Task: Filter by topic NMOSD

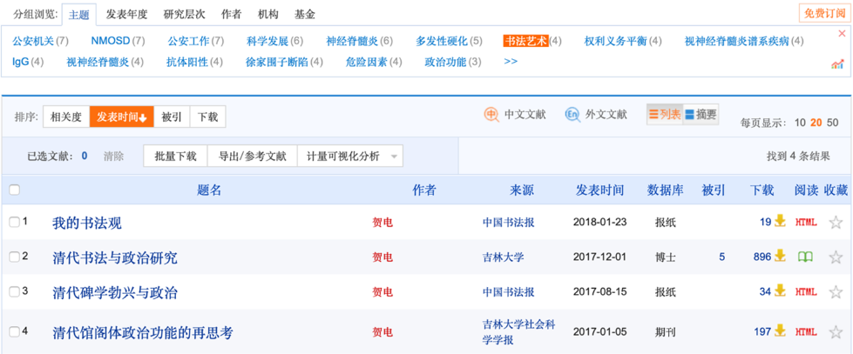Action: pos(111,41)
